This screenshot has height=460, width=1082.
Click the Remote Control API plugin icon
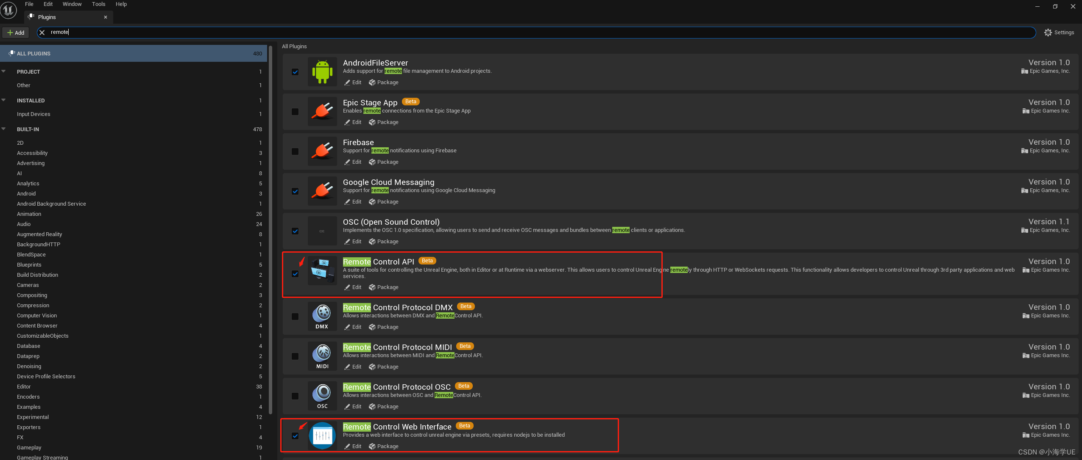[322, 271]
